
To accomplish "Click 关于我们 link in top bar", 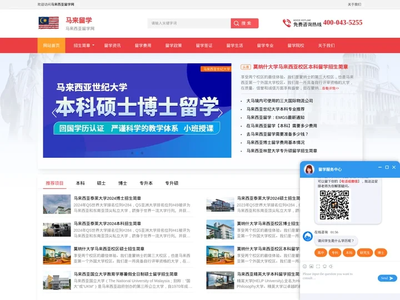I will (354, 4).
